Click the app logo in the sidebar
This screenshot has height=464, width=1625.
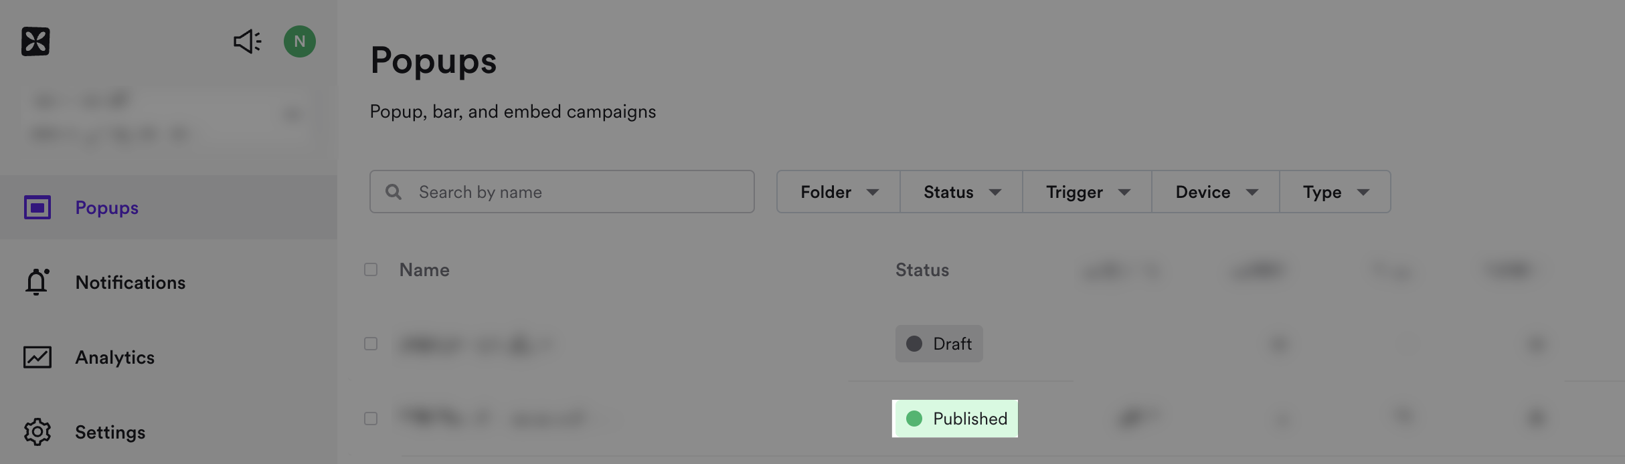point(35,41)
